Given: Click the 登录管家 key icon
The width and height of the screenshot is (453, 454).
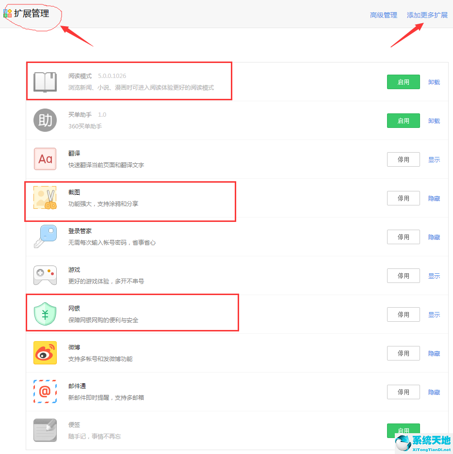Looking at the screenshot, I should click(45, 236).
